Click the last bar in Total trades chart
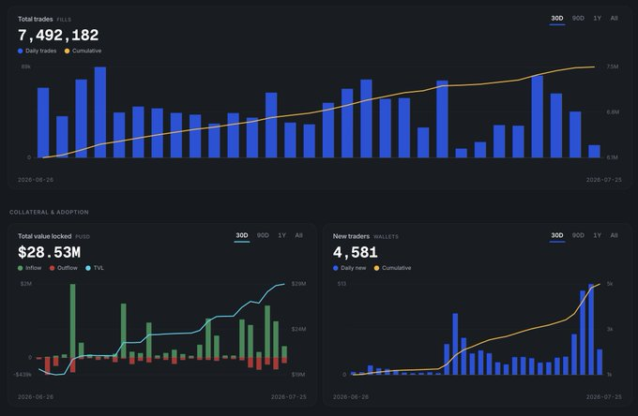The width and height of the screenshot is (638, 416). click(x=594, y=152)
